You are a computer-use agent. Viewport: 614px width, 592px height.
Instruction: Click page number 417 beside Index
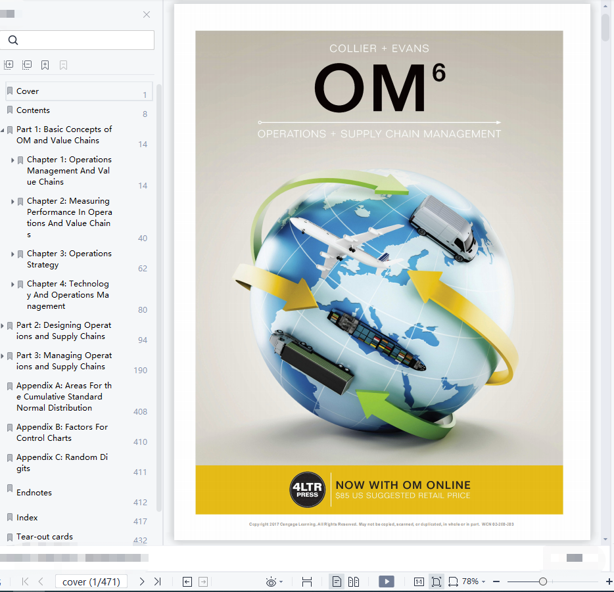[x=140, y=522]
